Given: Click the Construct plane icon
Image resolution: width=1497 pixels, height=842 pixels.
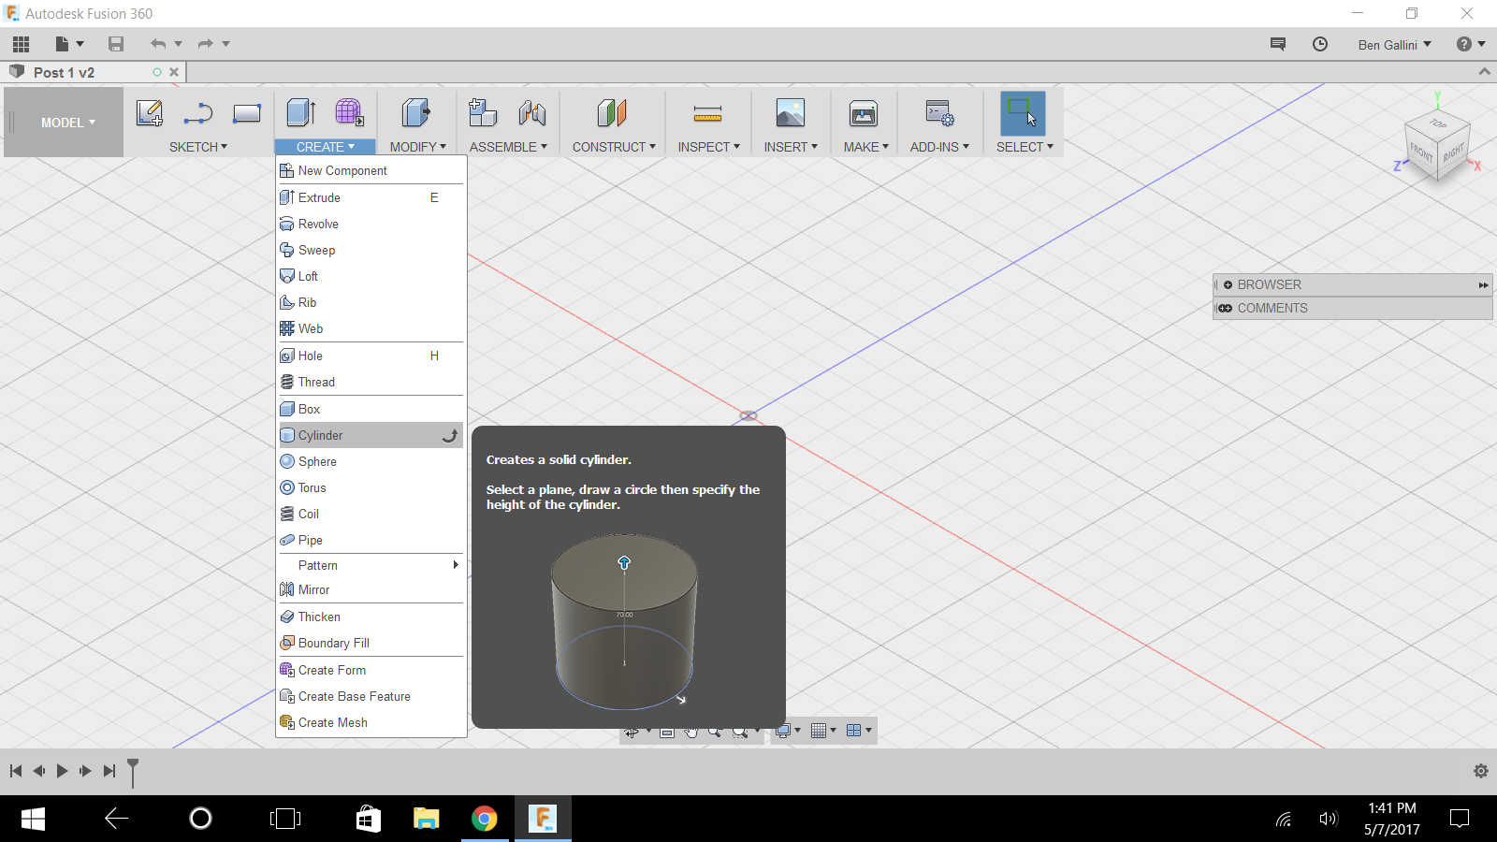Looking at the screenshot, I should (612, 113).
